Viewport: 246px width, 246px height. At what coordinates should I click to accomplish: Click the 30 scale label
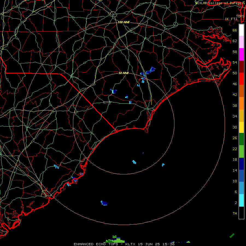(235, 127)
